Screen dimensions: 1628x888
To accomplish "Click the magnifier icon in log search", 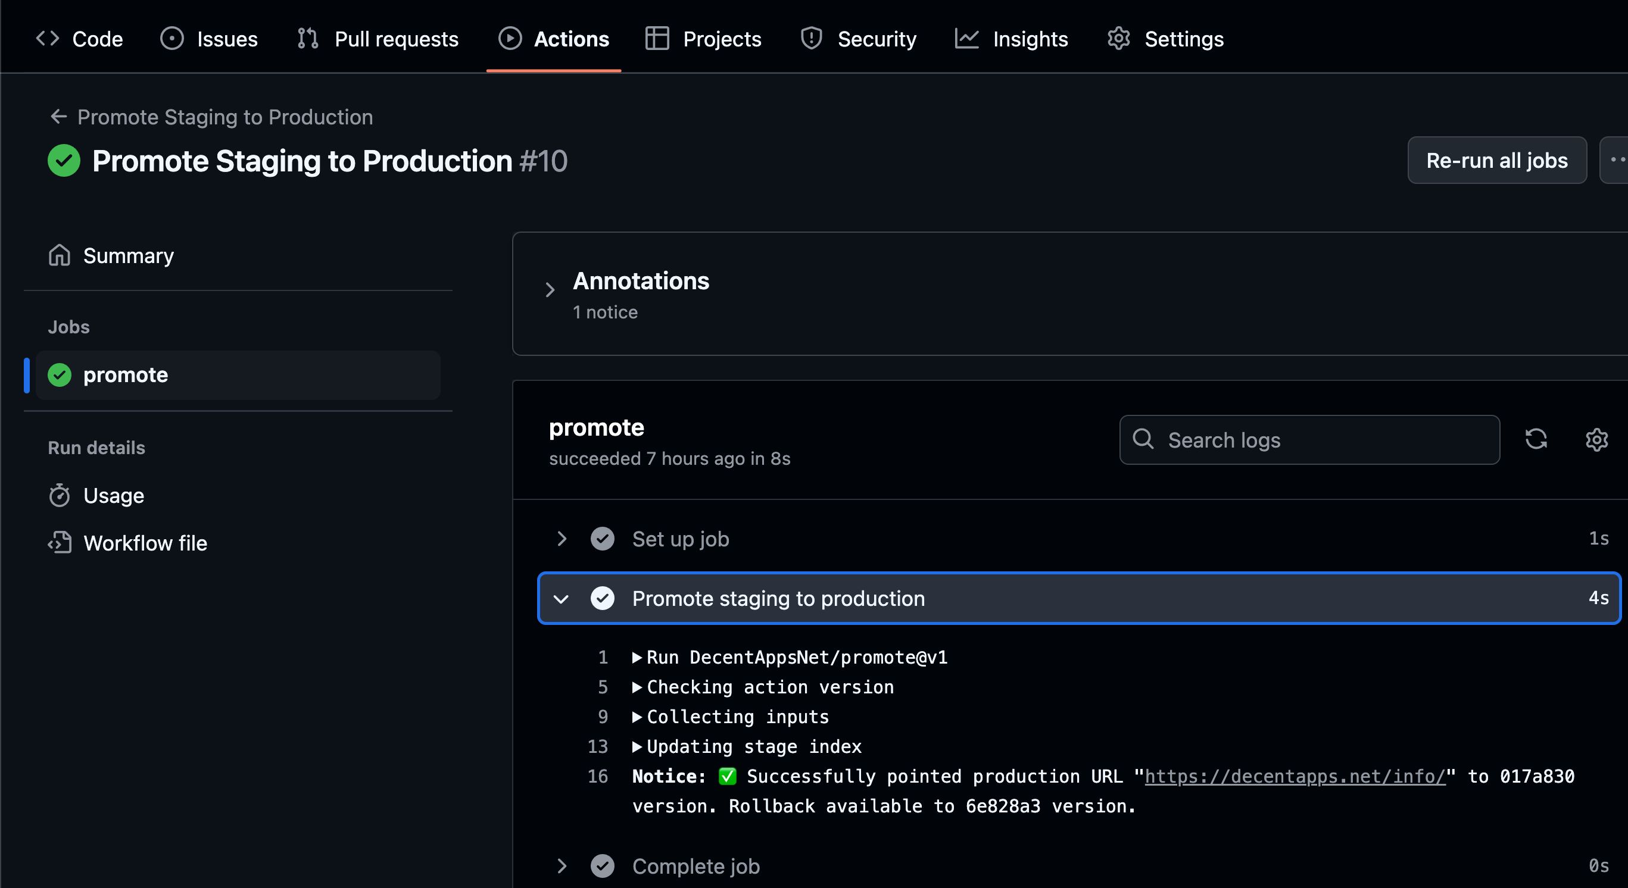I will pyautogui.click(x=1143, y=438).
